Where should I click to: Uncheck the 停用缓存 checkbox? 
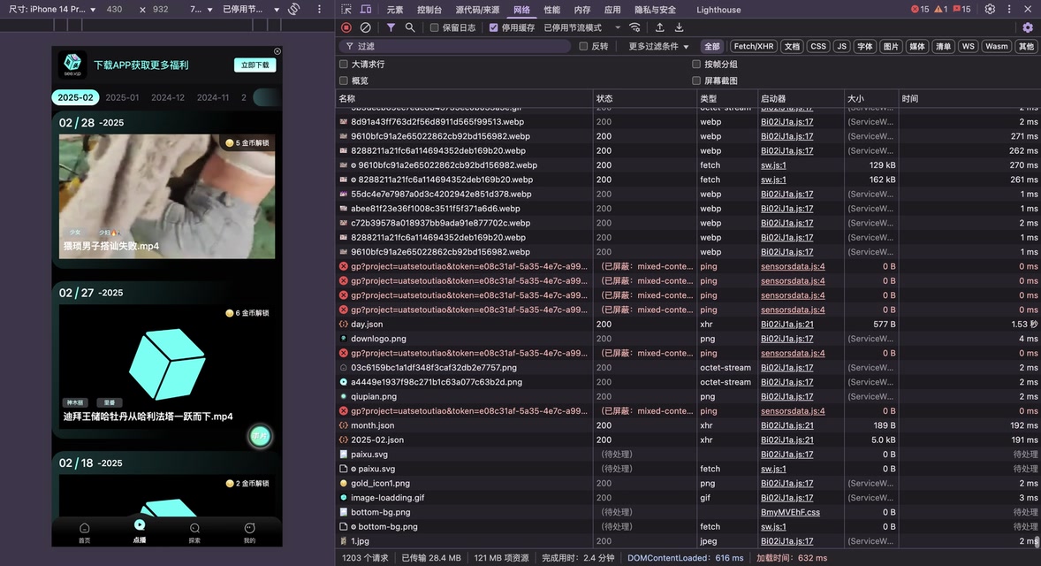494,27
